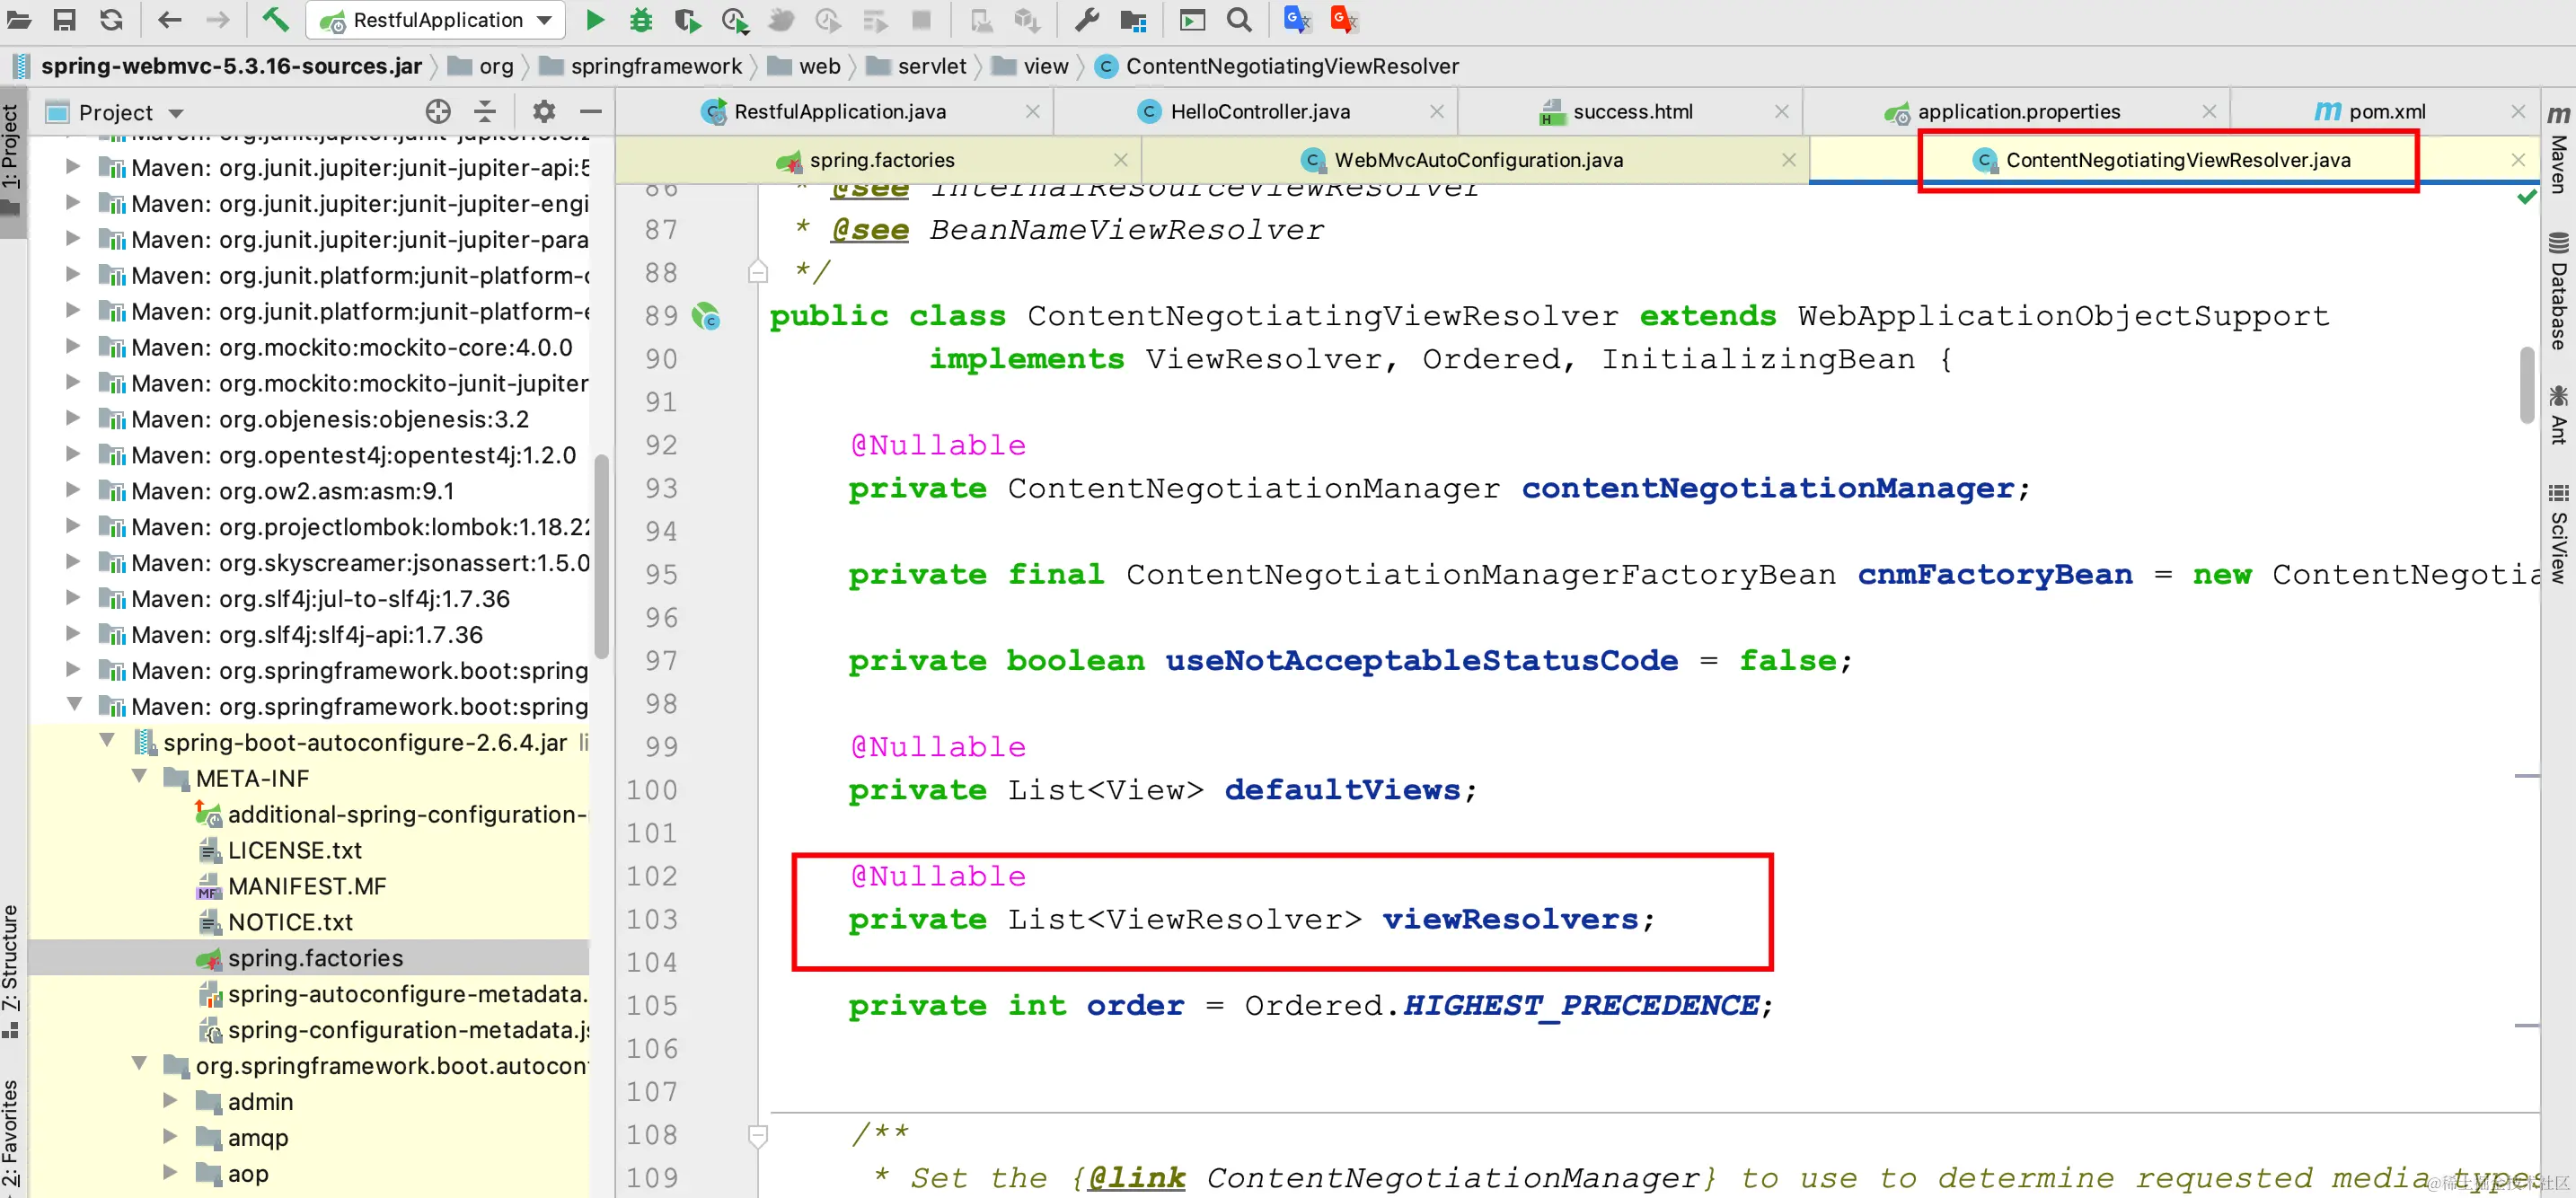Image resolution: width=2576 pixels, height=1198 pixels.
Task: Switch to RestfulApplication.java tab
Action: 840,111
